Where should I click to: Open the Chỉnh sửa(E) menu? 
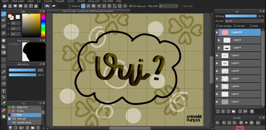click(18, 1)
